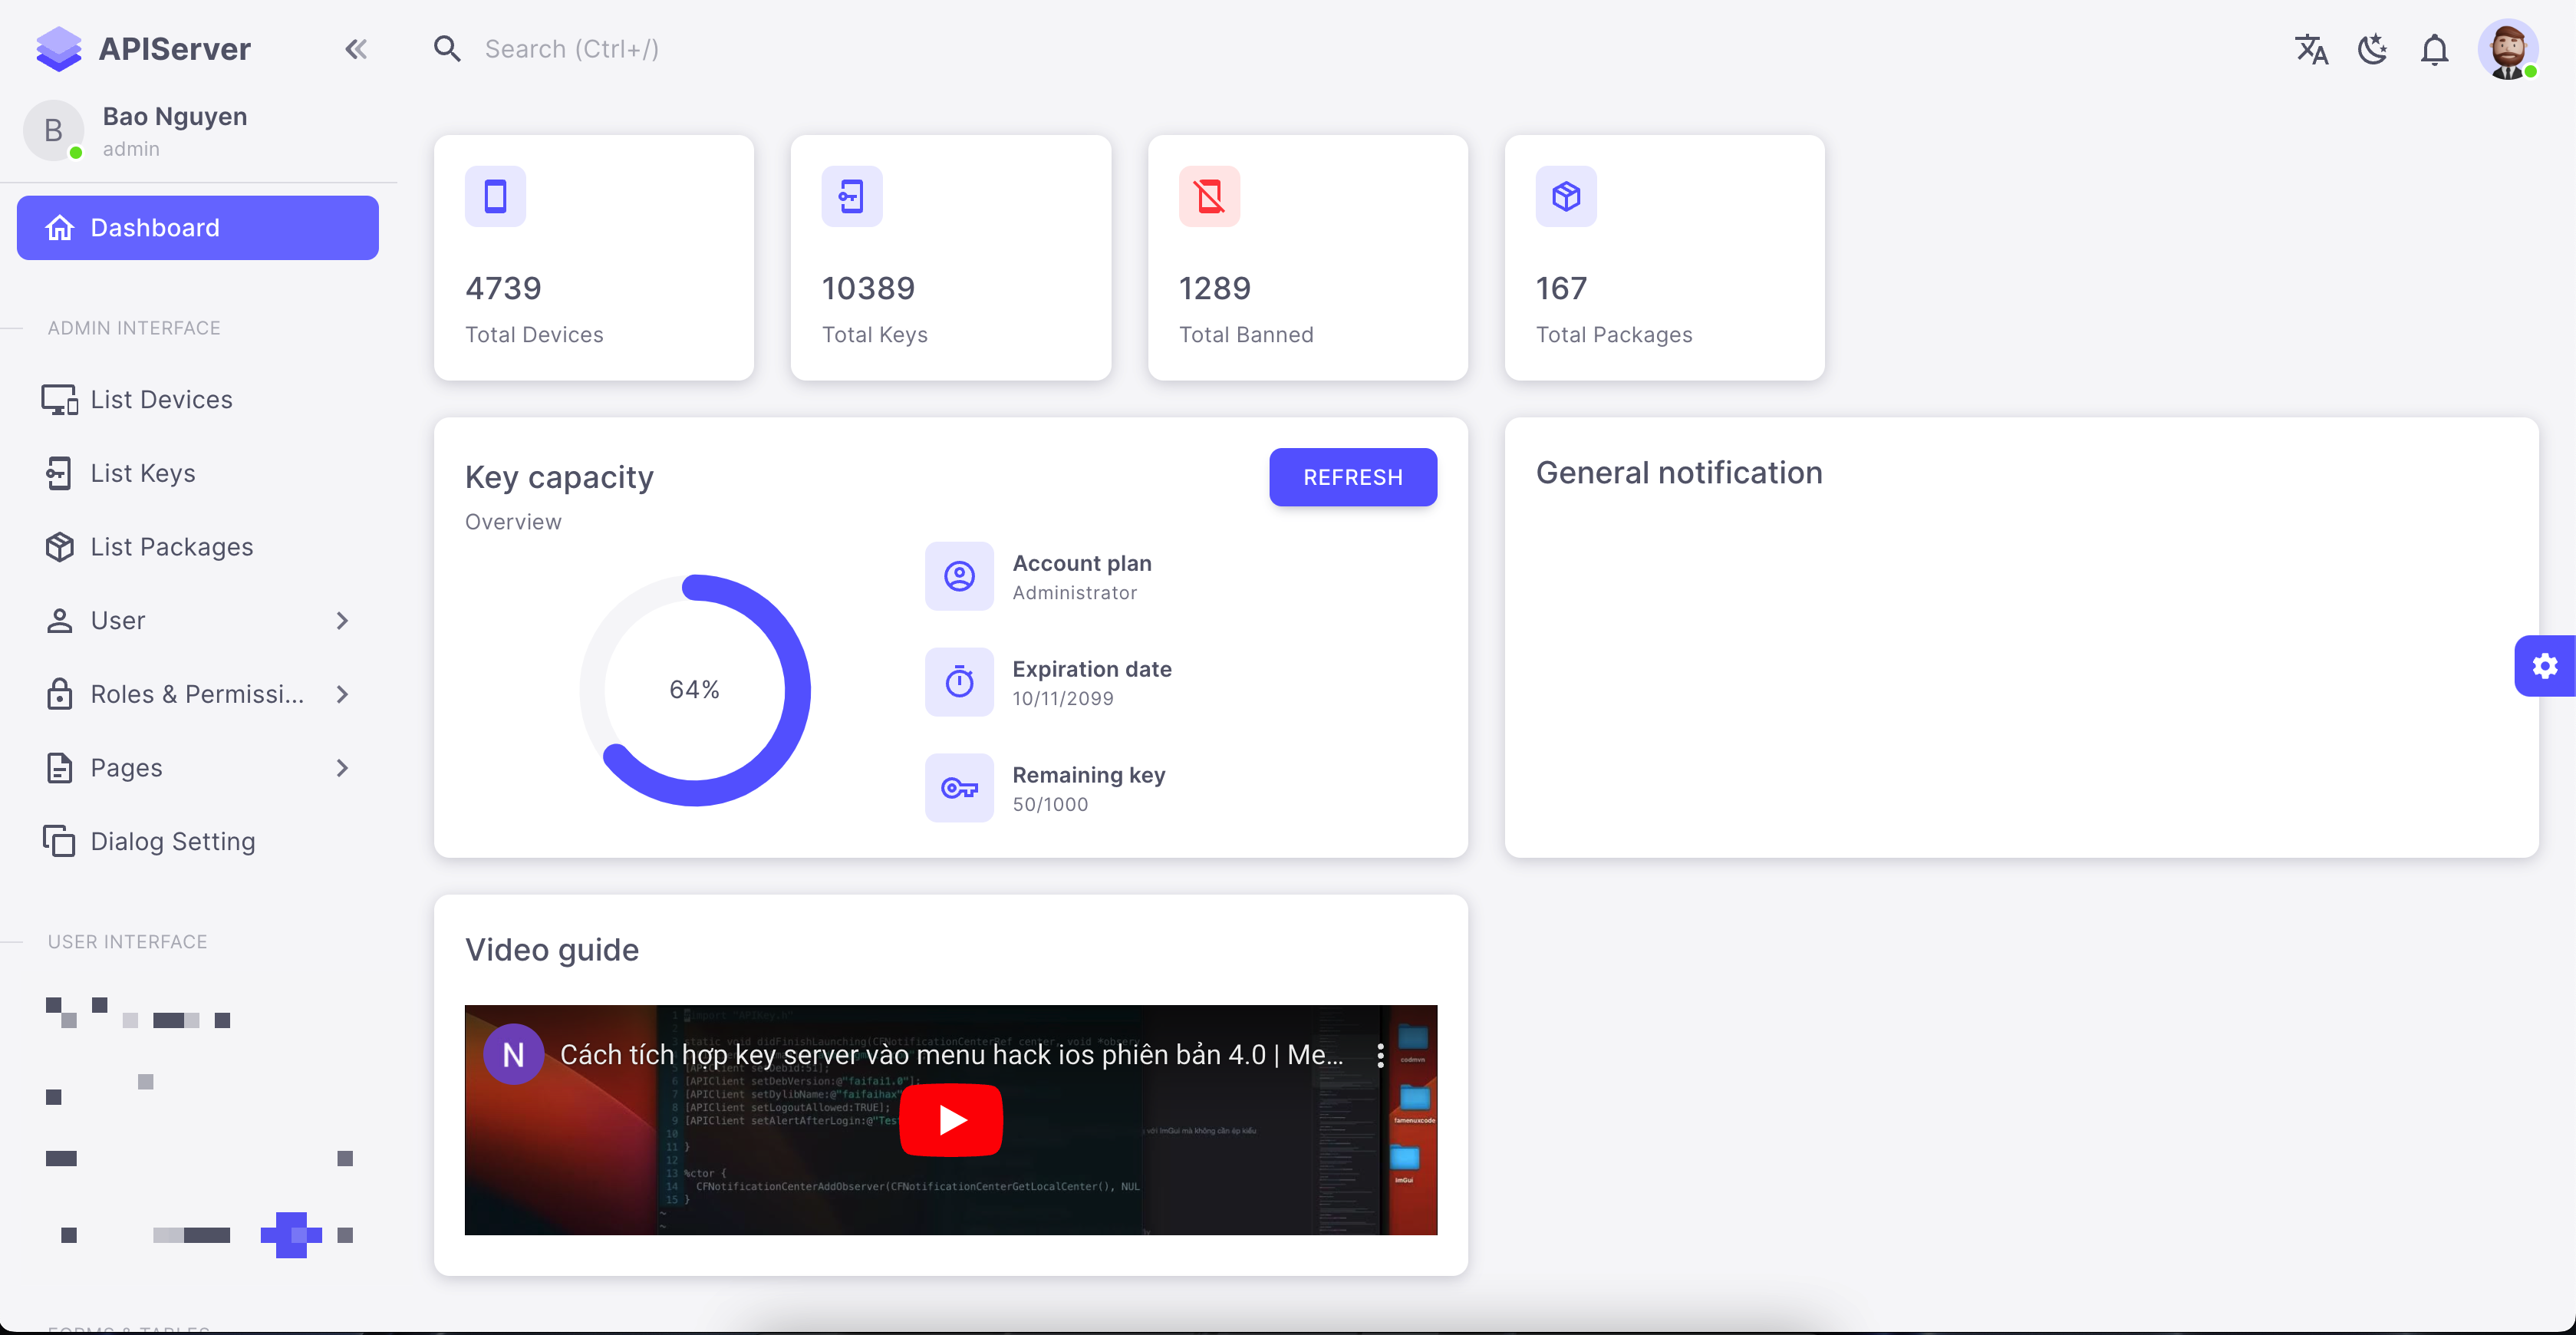
Task: Open the language translate icon
Action: [x=2311, y=49]
